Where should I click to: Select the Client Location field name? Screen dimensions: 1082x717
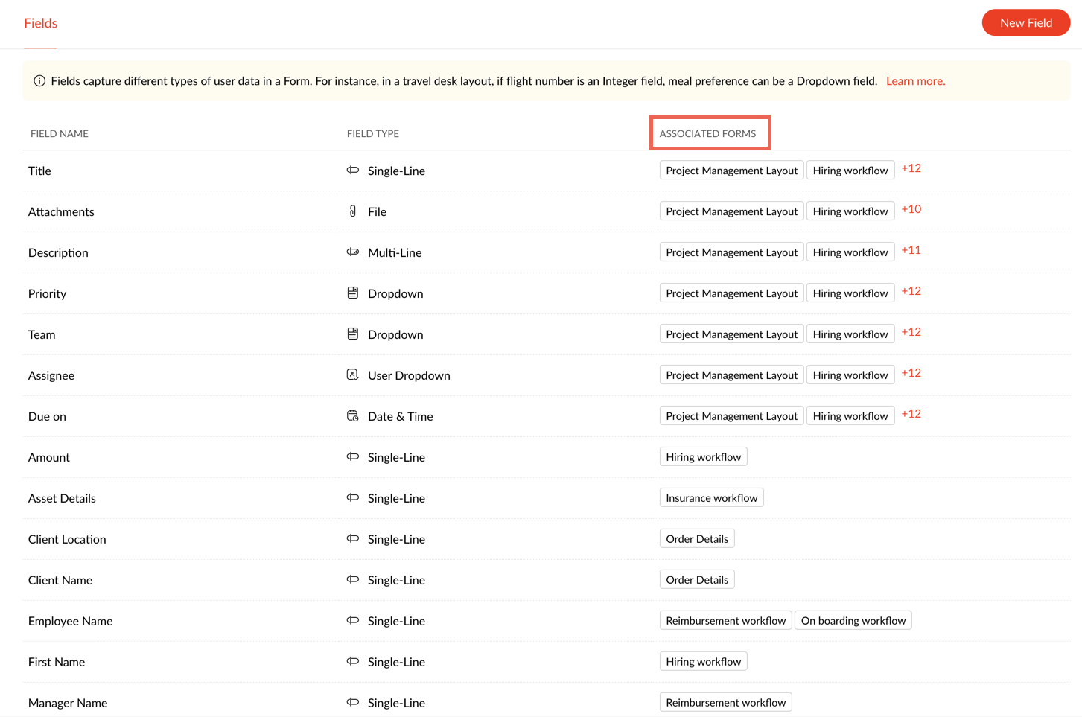[67, 540]
